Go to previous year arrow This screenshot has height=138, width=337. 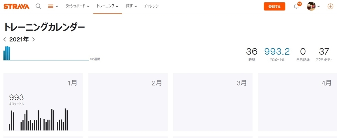(x=5, y=39)
